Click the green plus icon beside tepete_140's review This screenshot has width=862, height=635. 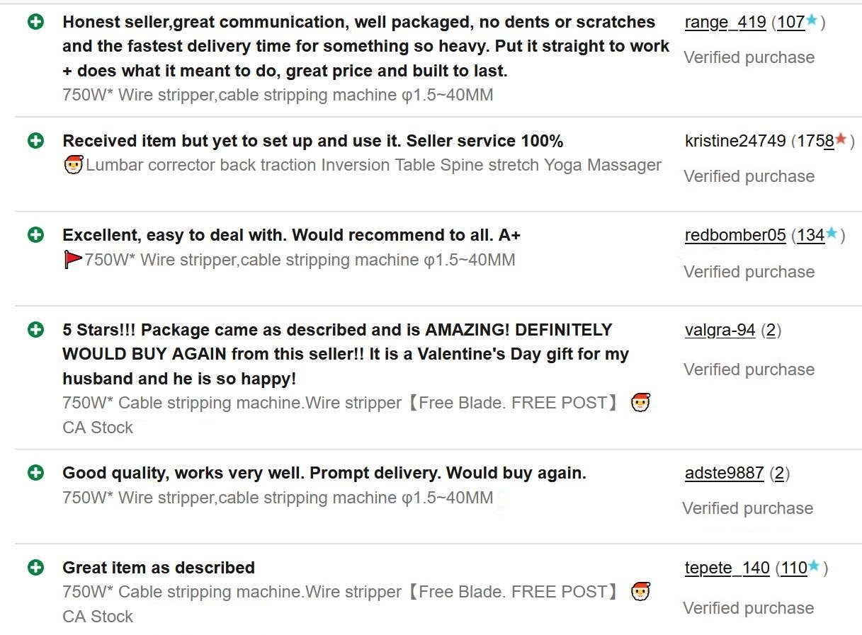[35, 568]
